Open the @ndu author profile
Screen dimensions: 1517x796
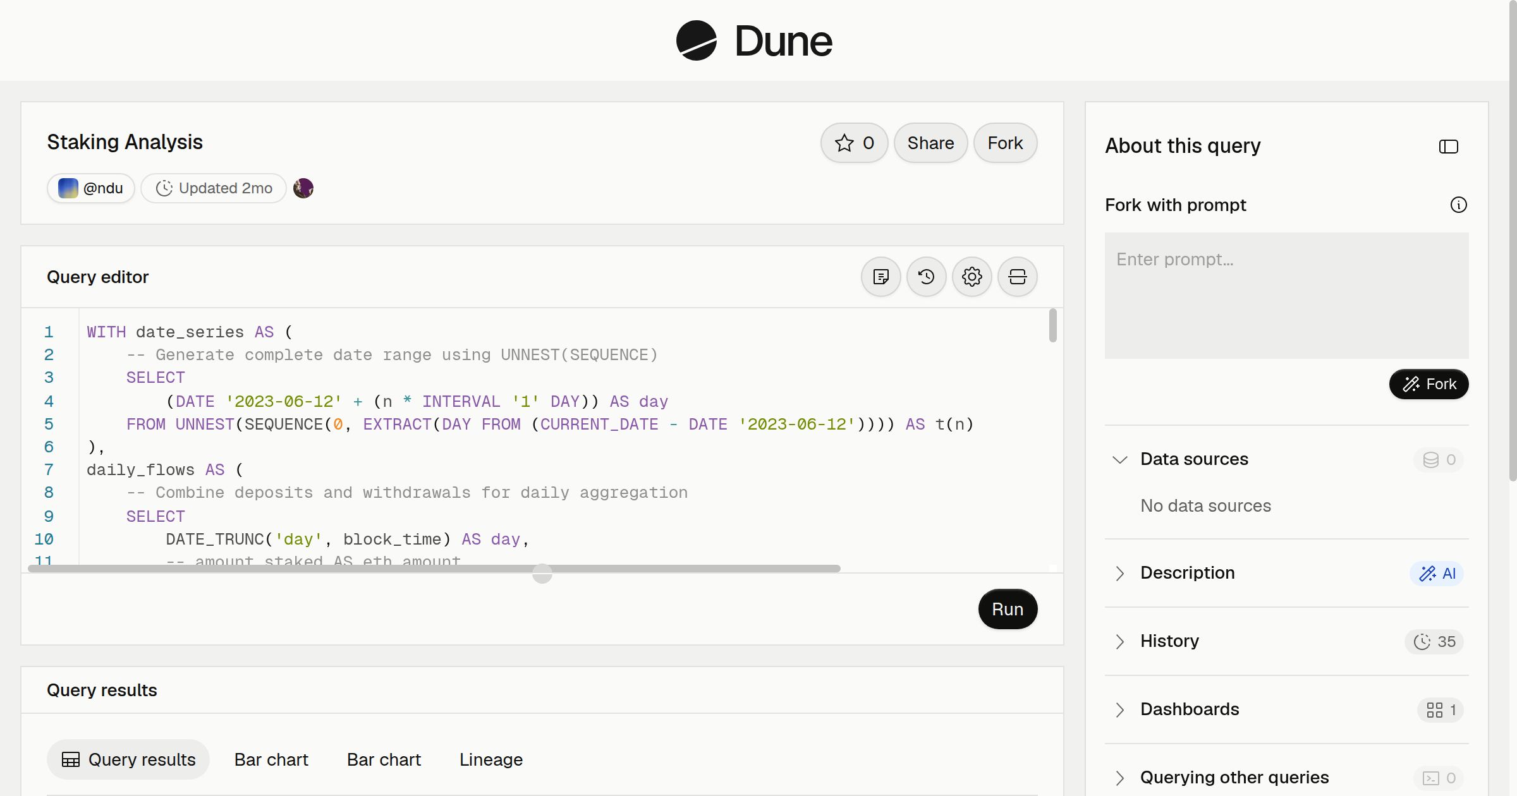[x=90, y=188]
